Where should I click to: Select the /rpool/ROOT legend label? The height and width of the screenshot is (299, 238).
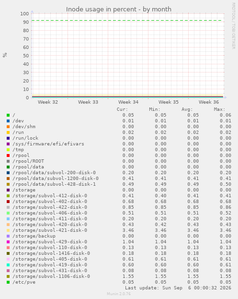pyautogui.click(x=28, y=161)
